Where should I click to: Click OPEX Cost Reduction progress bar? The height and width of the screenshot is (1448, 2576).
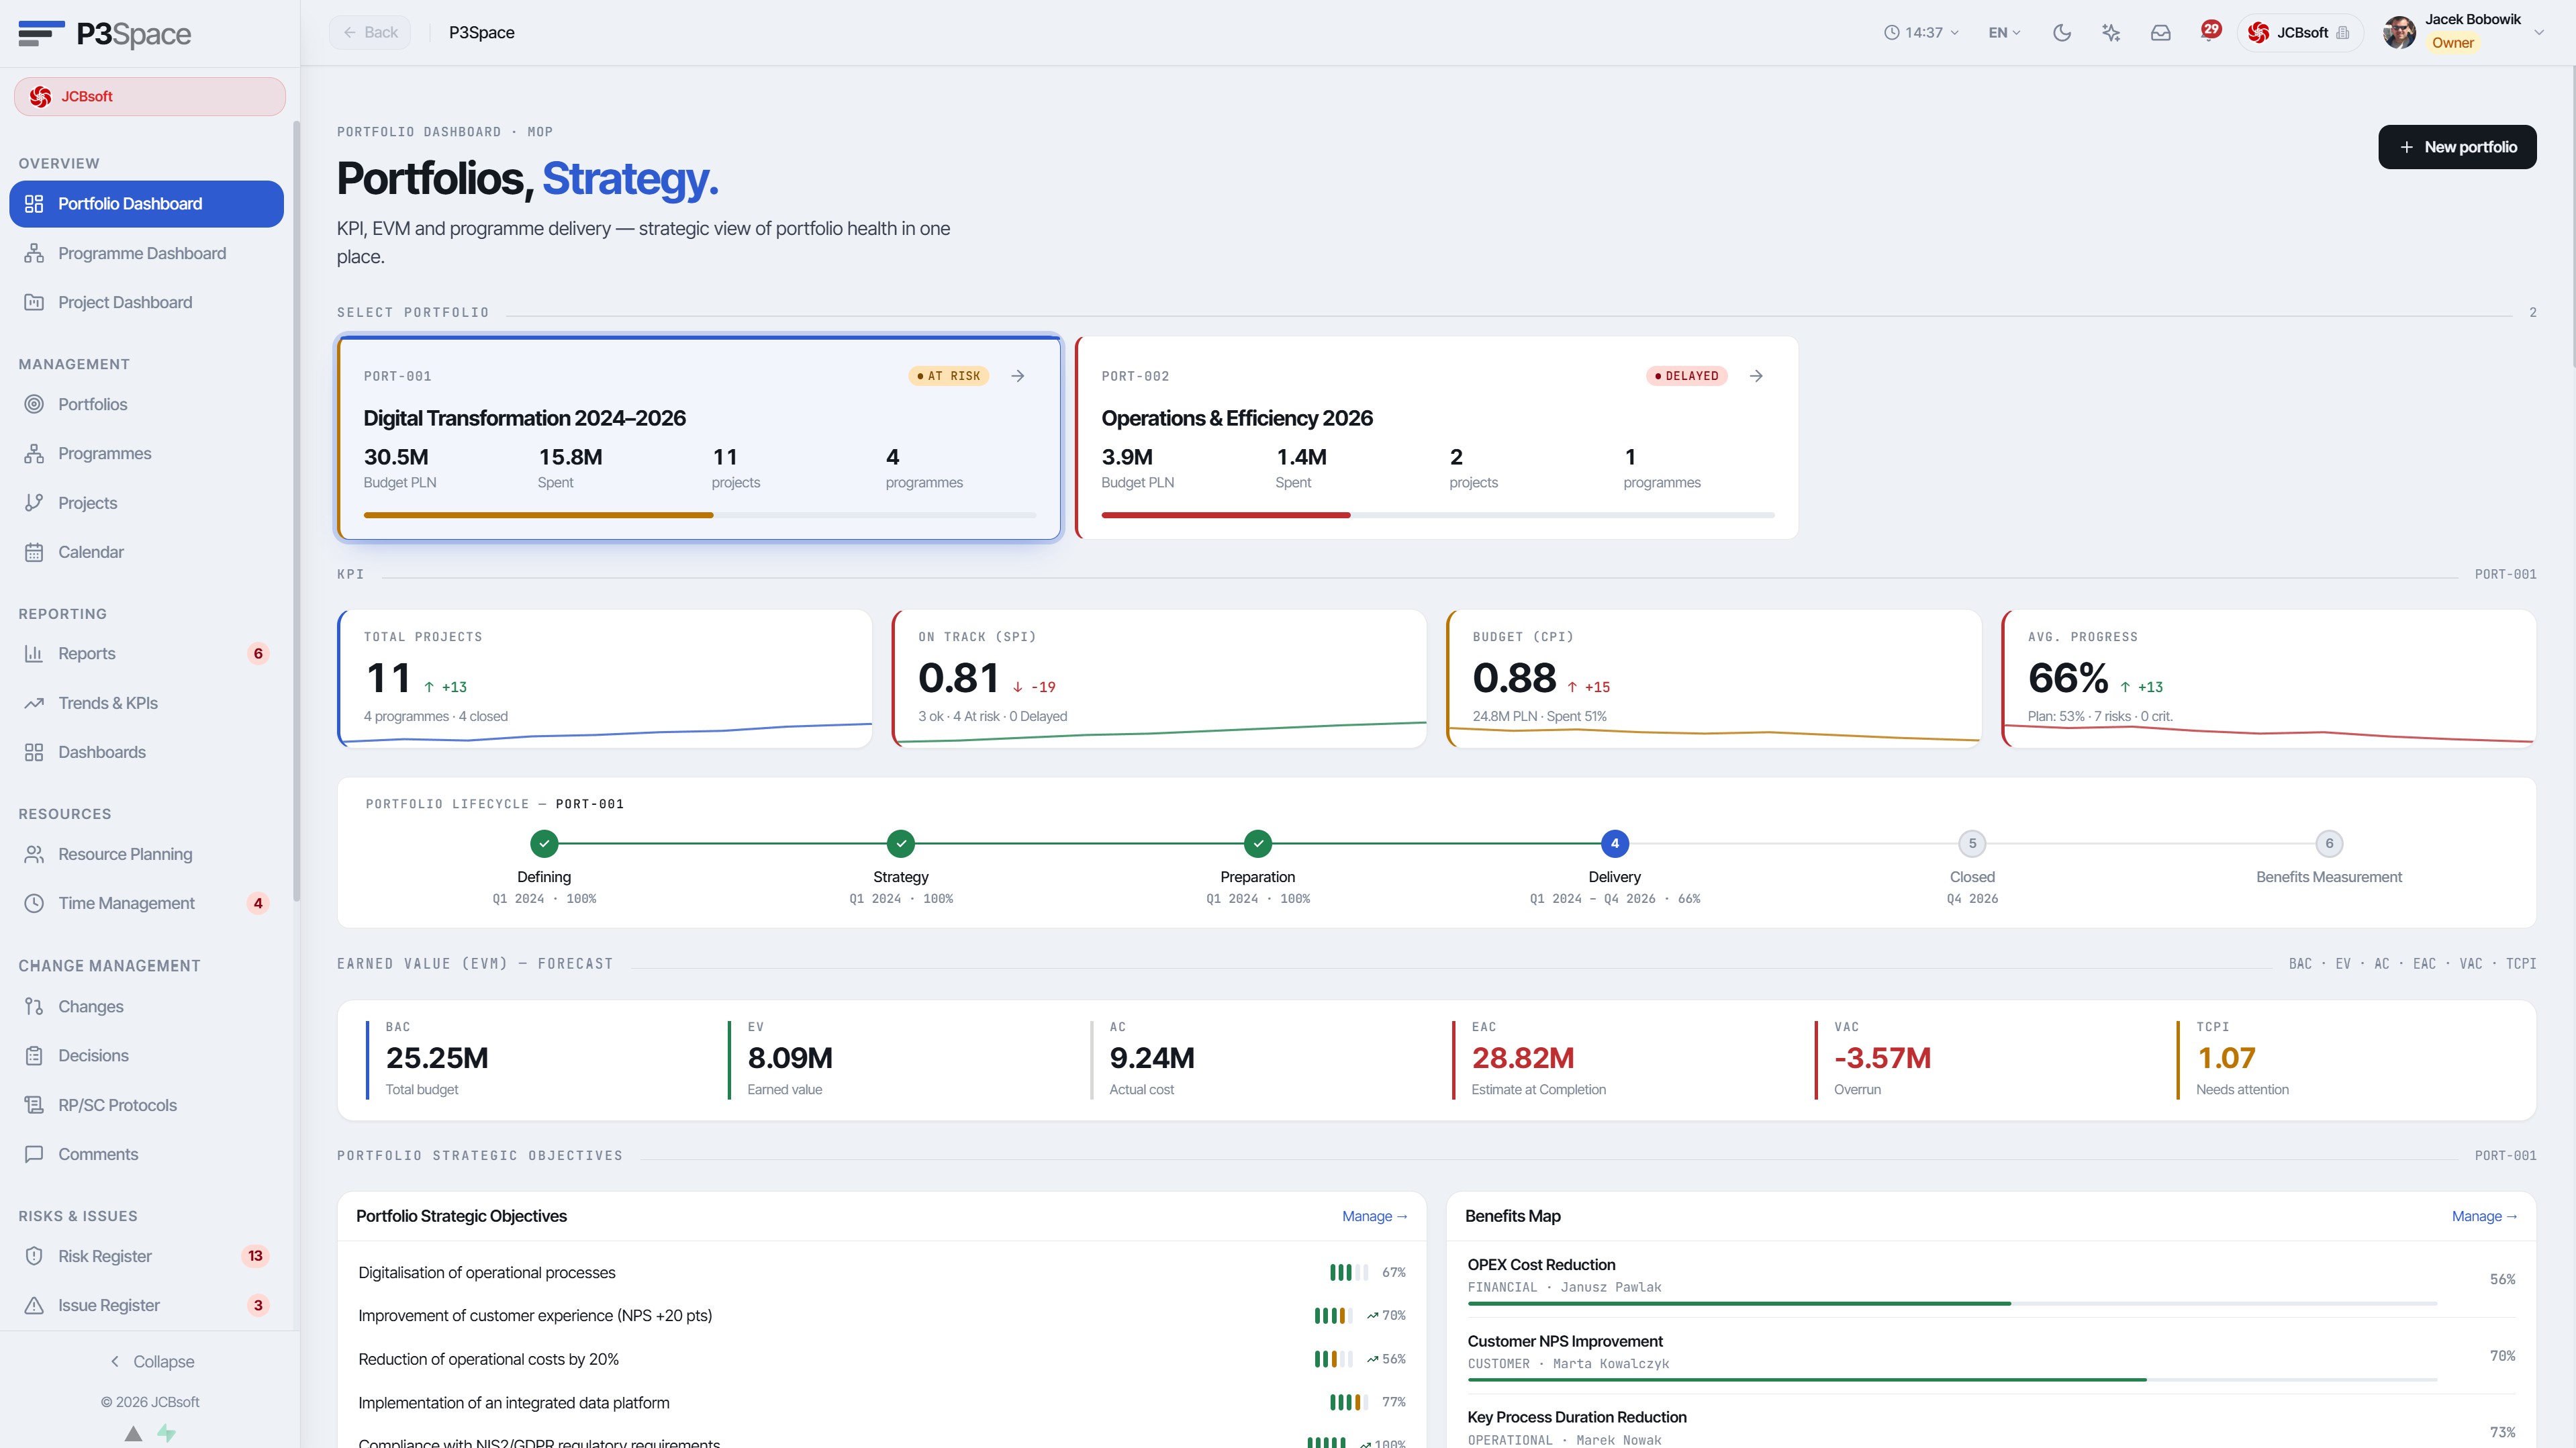(1952, 1304)
